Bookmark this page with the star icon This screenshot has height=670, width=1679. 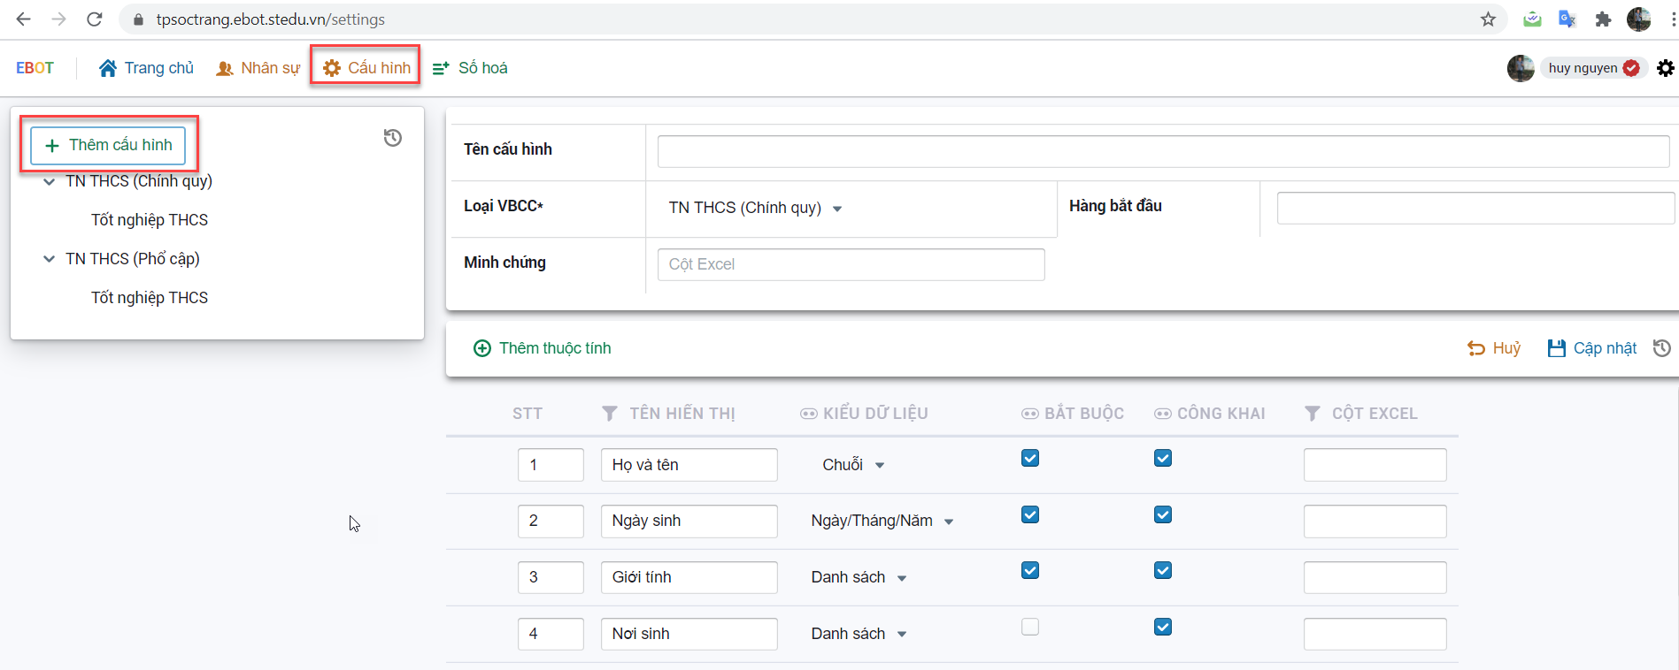click(x=1488, y=19)
